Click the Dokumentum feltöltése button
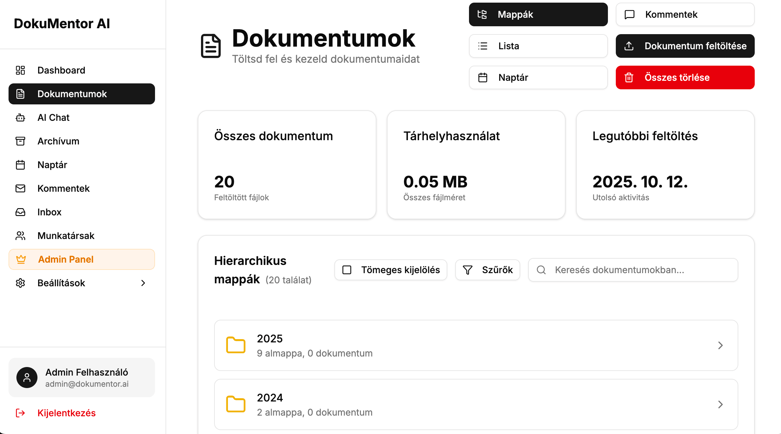This screenshot has width=781, height=434. point(685,46)
